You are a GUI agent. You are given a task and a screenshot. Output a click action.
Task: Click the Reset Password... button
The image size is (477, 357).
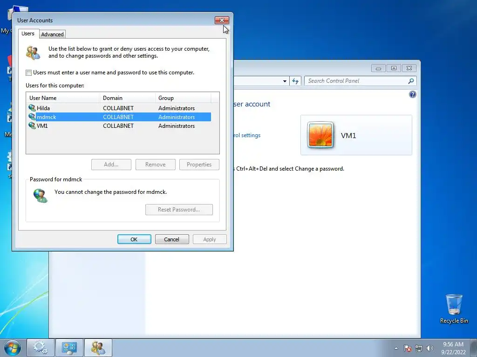tap(179, 210)
